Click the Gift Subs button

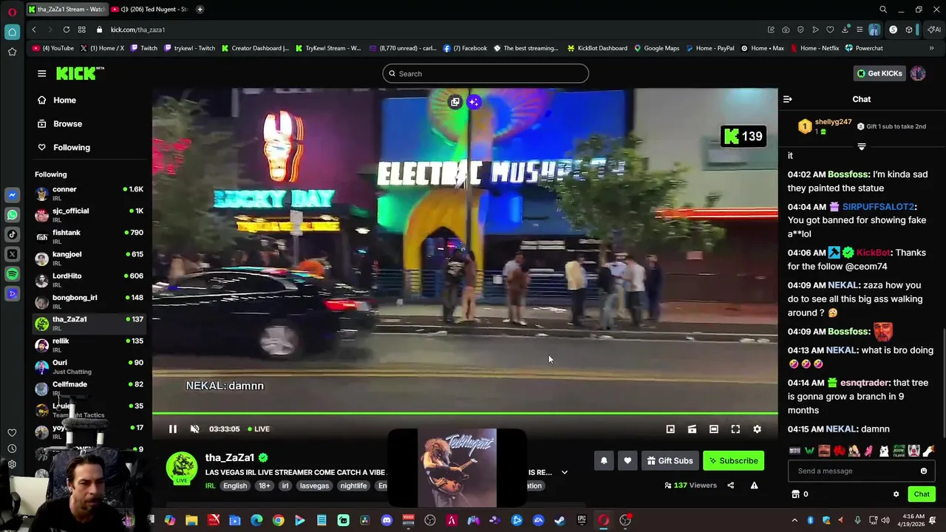[x=670, y=461]
